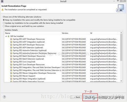Screen dimensions: 127x102
Task: Click the scroll up arrow of solution list
Action: click(121, 33)
